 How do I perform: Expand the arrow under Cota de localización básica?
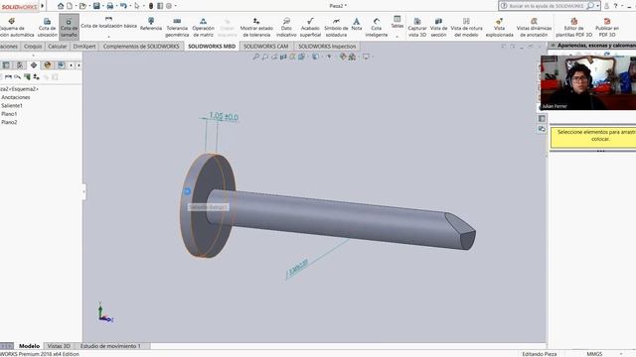(x=108, y=37)
